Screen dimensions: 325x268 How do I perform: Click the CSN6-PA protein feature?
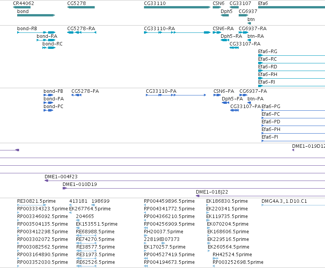(217, 95)
